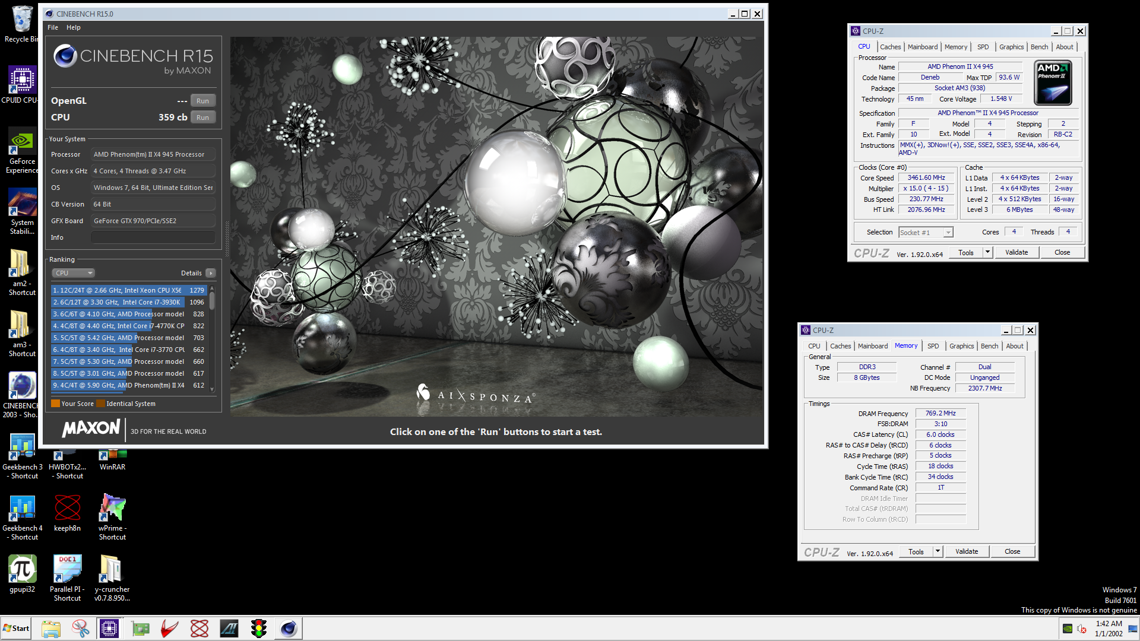
Task: Click the ranking list vertical scrollbar
Action: pos(212,338)
